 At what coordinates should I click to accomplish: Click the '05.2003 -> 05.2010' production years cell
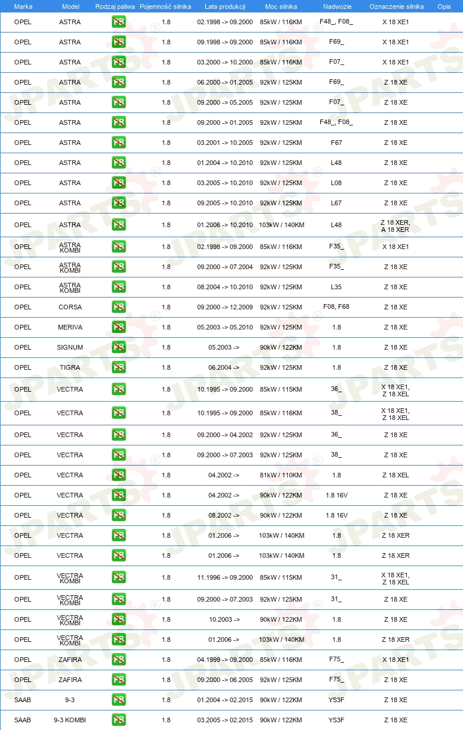tap(225, 327)
